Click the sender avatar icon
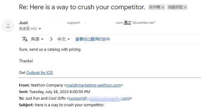 point(8,26)
